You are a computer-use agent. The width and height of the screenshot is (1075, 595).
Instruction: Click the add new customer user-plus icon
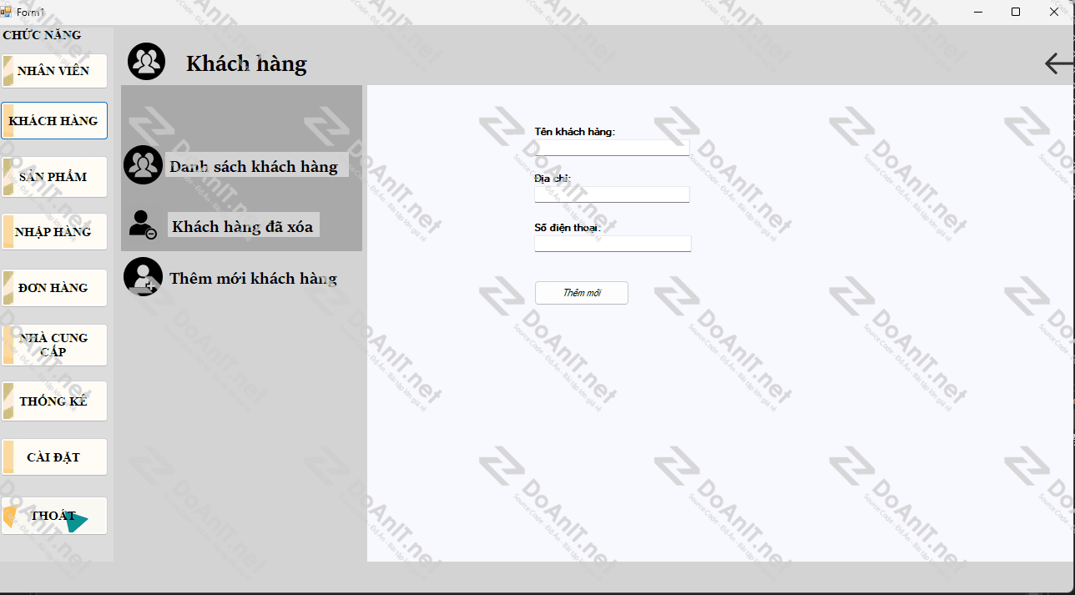click(x=143, y=277)
